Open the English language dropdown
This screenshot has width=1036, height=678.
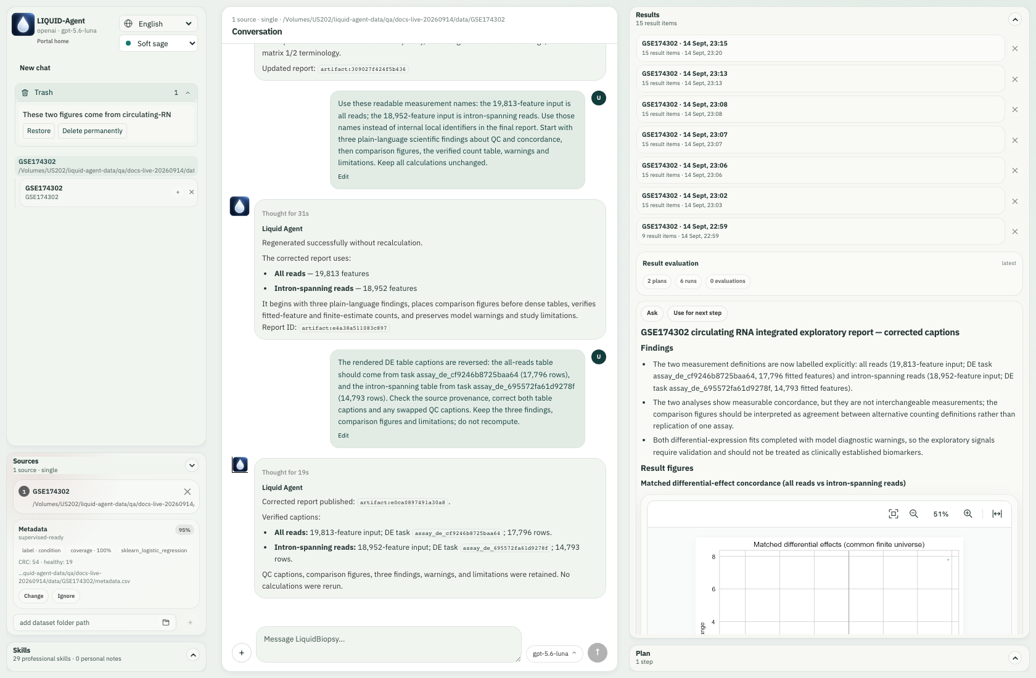coord(158,23)
